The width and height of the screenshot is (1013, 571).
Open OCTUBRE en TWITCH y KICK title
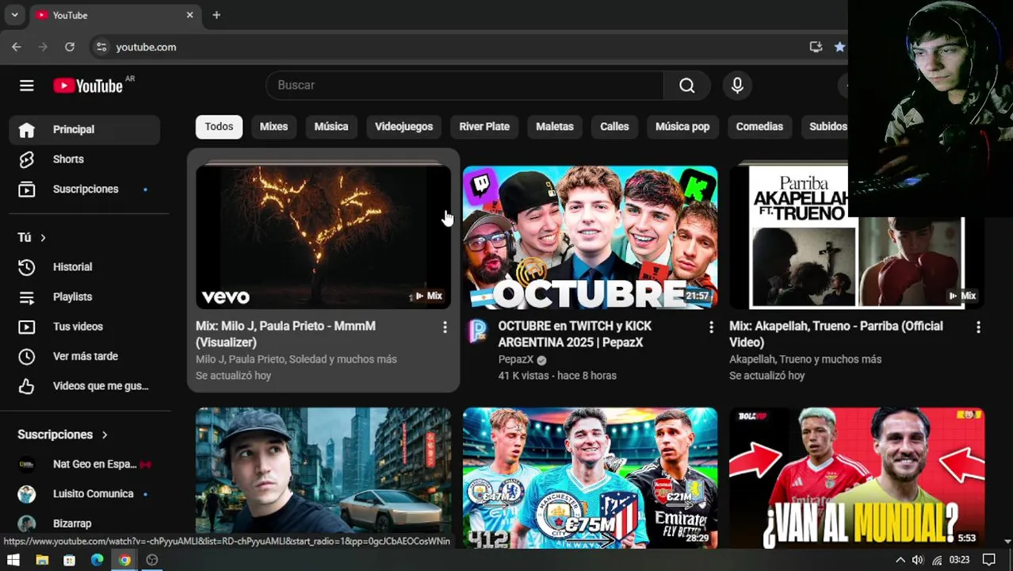575,334
